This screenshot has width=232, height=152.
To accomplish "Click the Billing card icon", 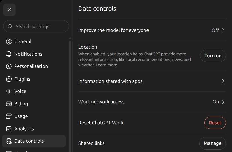I will point(9,104).
